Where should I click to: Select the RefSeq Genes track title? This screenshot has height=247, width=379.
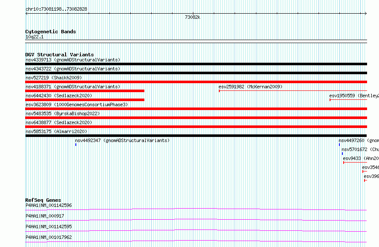(x=43, y=200)
